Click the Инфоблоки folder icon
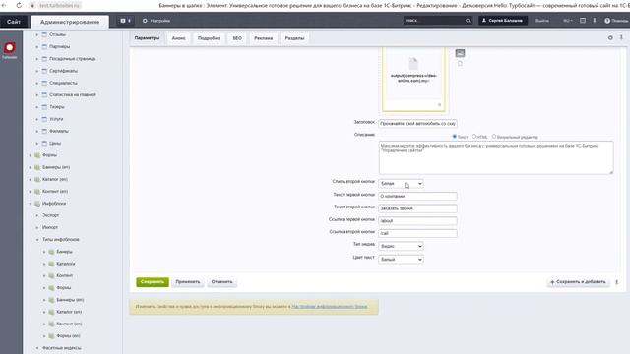Screen dimensions: 630x354 (x=37, y=204)
